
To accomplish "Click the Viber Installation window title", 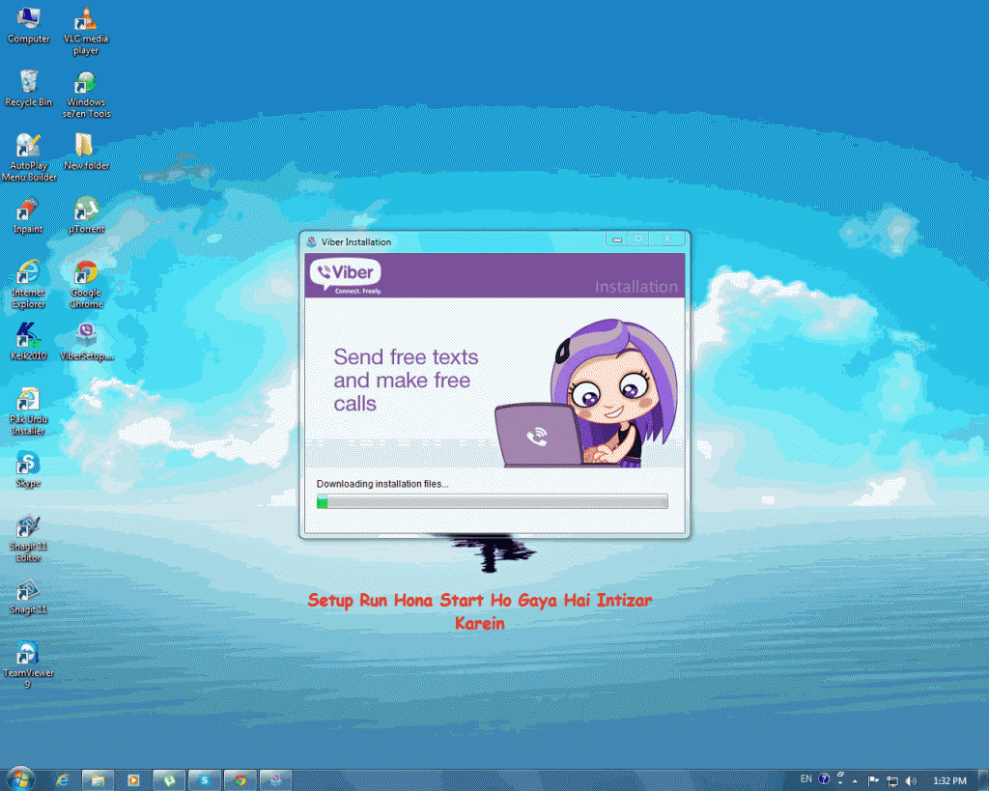I will tap(355, 242).
